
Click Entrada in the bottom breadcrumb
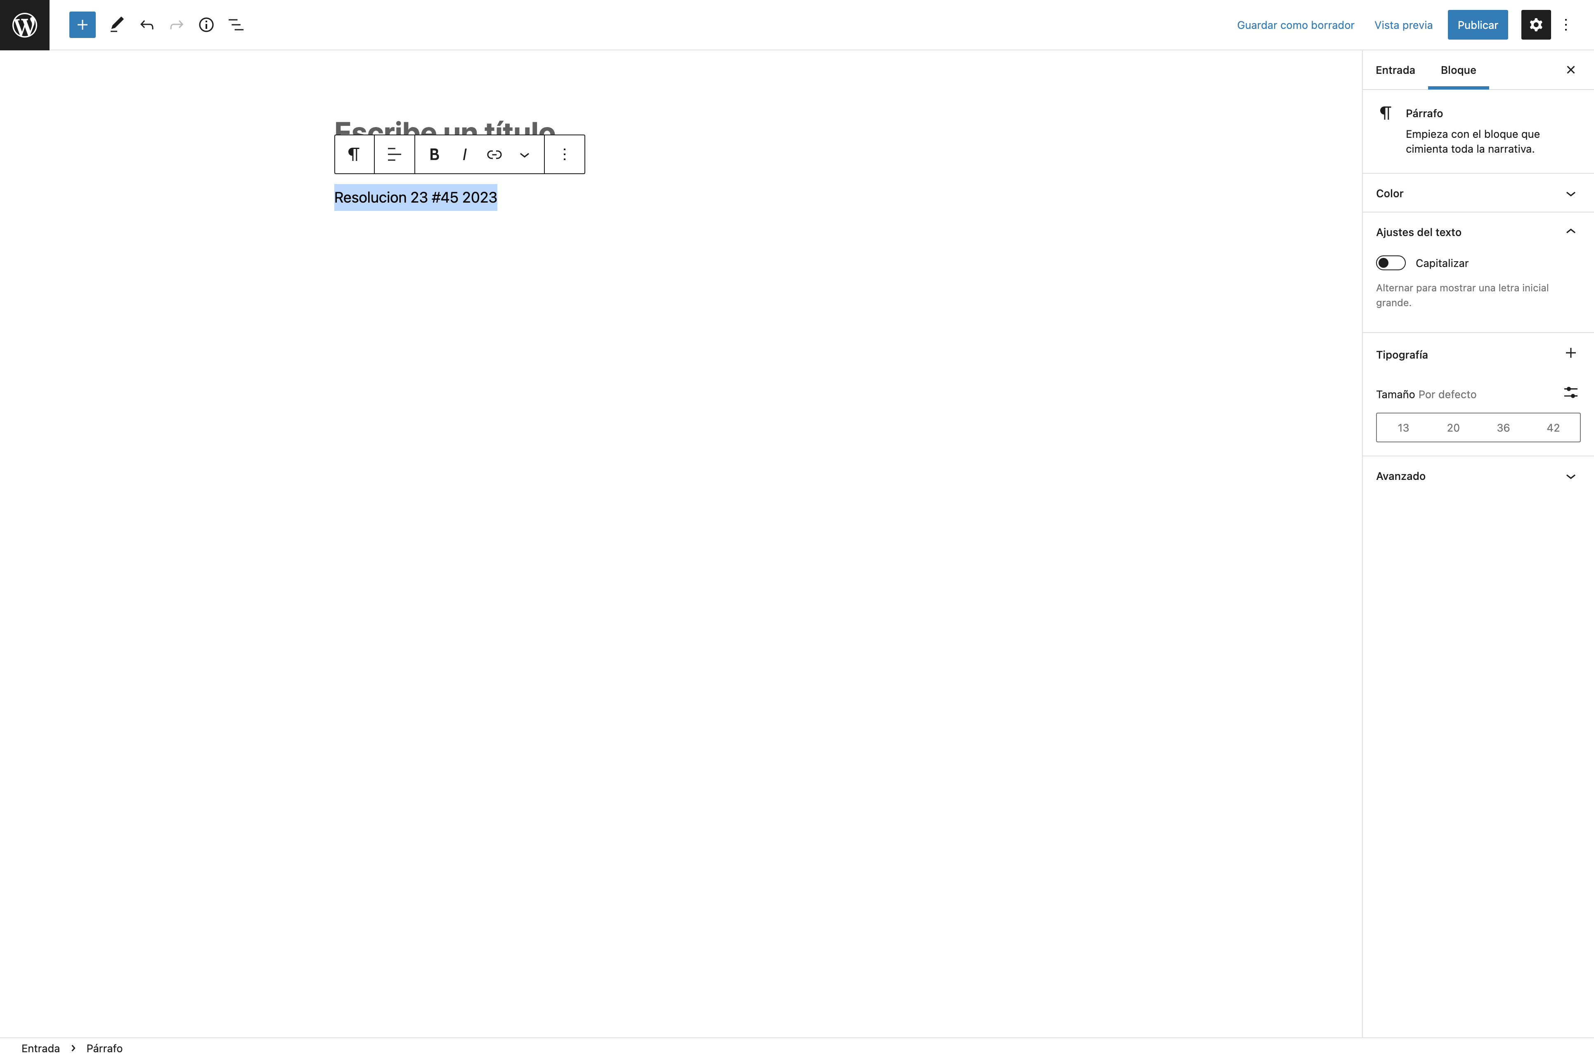pos(40,1048)
